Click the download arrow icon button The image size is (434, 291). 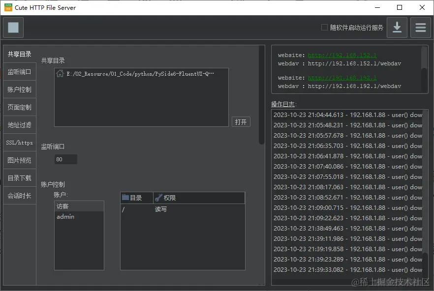(397, 28)
